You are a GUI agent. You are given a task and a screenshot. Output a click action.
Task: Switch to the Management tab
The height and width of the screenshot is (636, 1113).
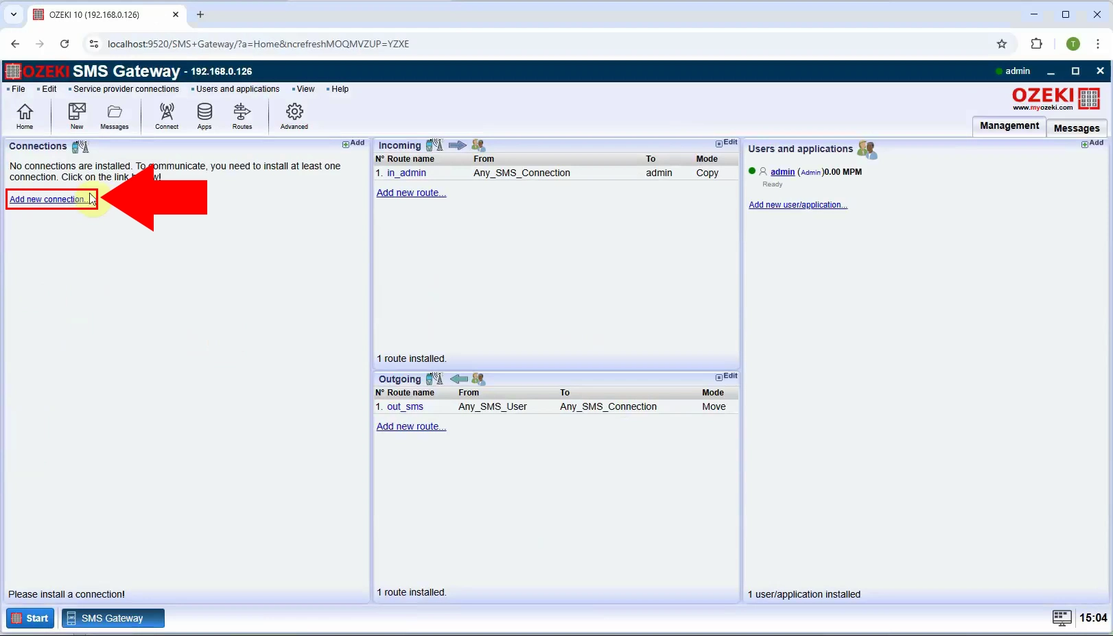1009,126
